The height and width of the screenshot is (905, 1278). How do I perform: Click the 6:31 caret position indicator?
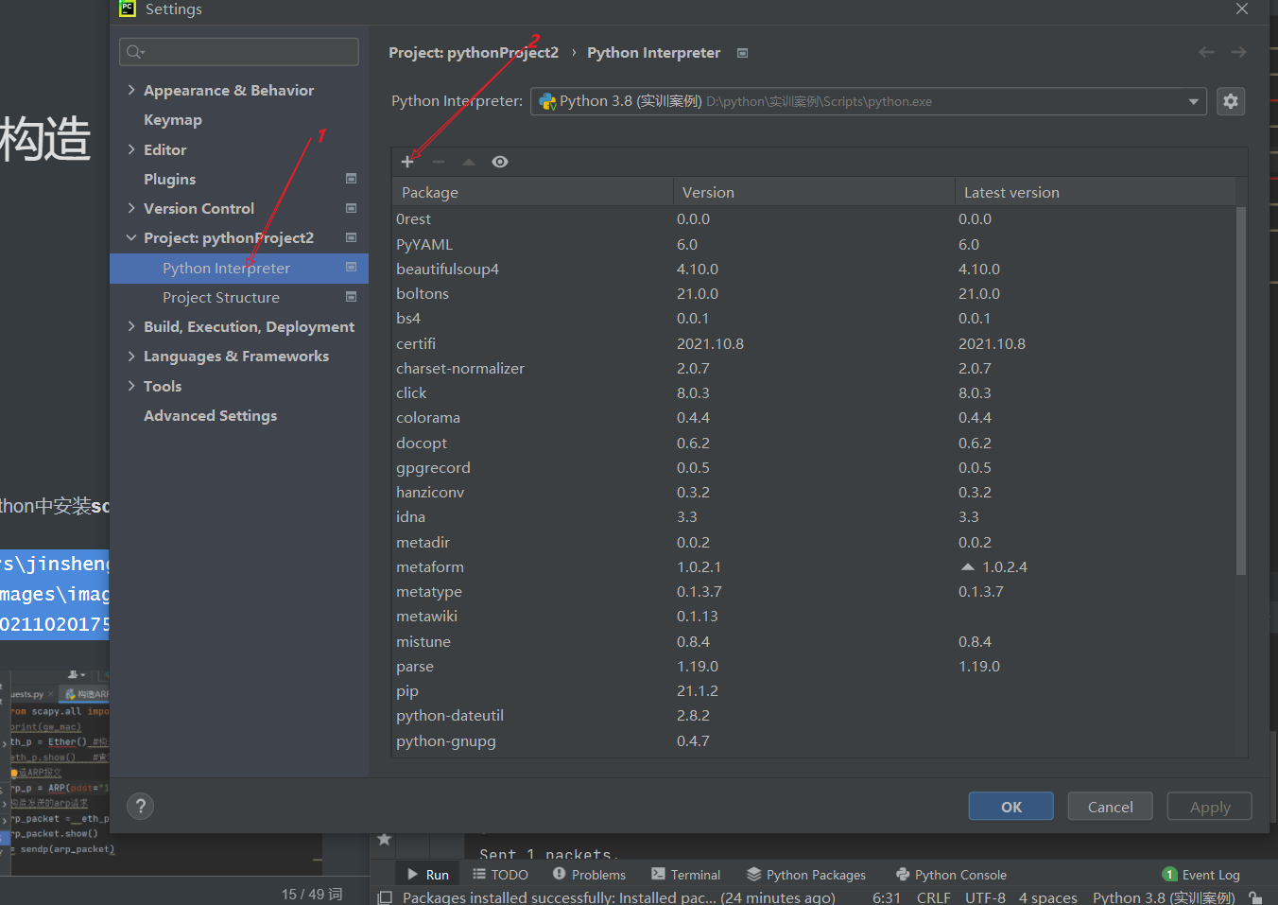coord(887,897)
